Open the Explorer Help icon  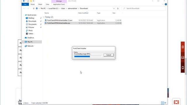tap(166, 4)
